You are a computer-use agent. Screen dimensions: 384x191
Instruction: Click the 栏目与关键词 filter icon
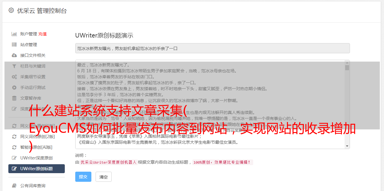[x=14, y=66]
